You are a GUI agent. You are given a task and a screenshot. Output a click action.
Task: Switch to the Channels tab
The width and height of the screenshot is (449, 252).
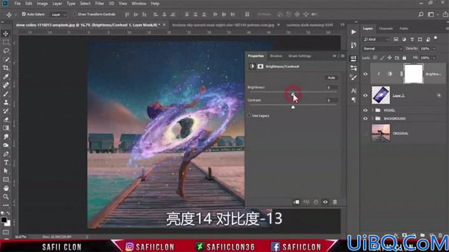386,28
